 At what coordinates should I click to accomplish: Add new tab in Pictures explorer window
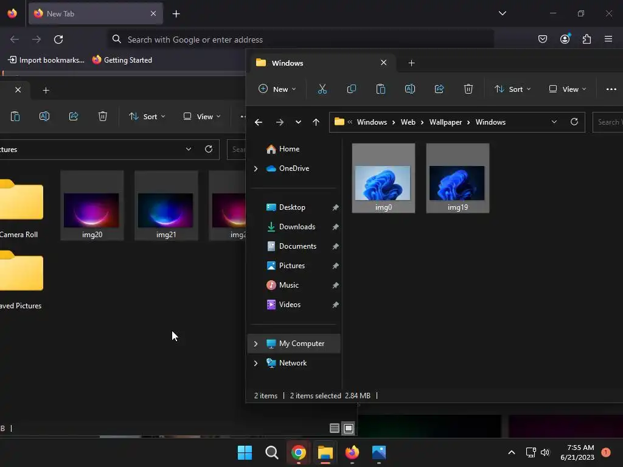[46, 91]
